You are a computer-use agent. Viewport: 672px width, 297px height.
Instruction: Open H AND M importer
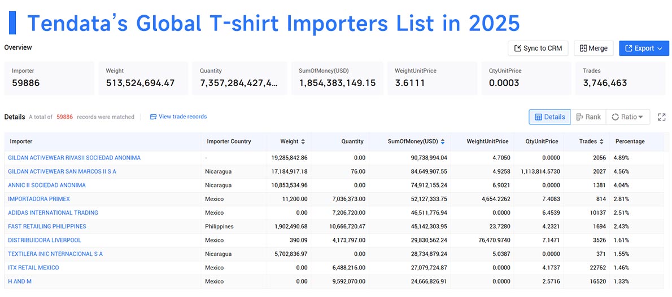(20, 281)
